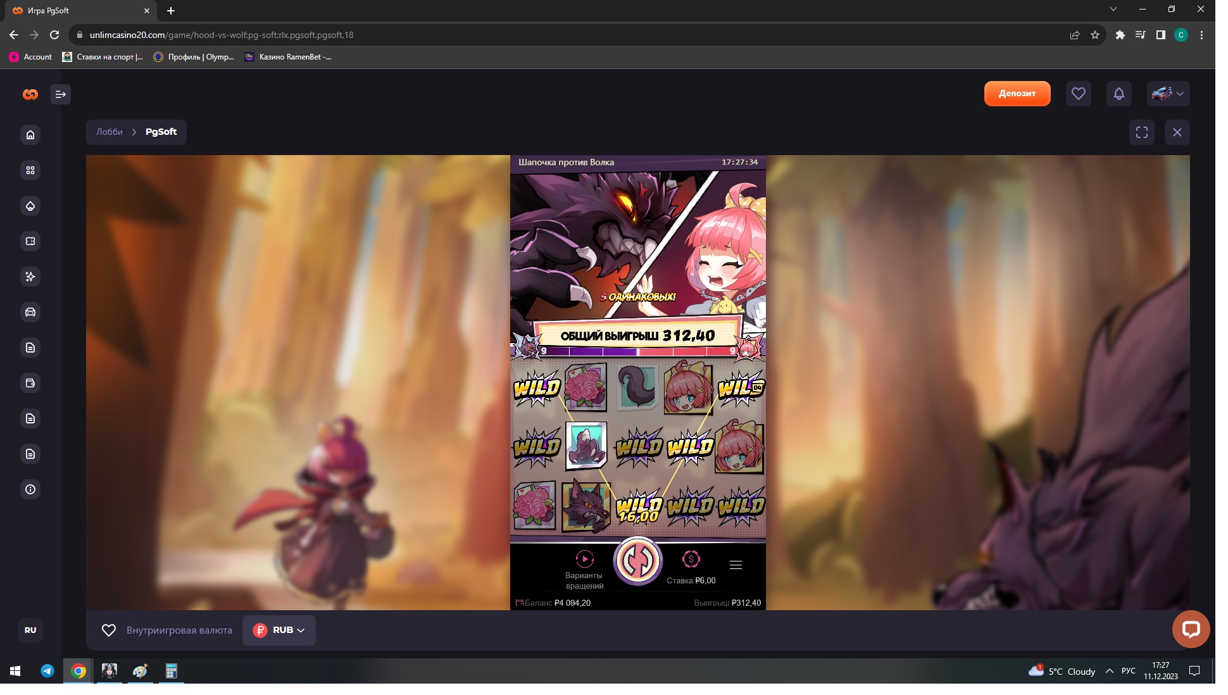Open the Варианты вращений autoplay options

584,560
